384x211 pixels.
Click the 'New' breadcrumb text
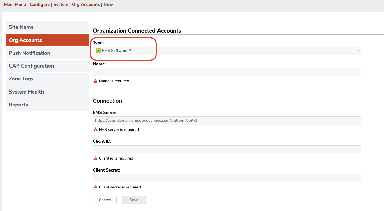click(108, 4)
